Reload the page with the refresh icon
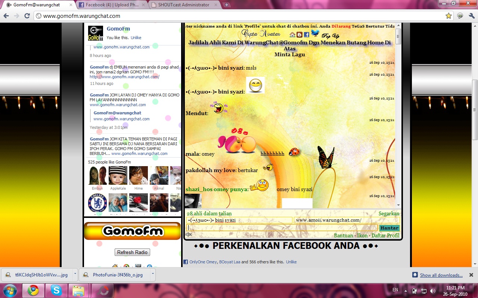478x298 pixels. 27,16
